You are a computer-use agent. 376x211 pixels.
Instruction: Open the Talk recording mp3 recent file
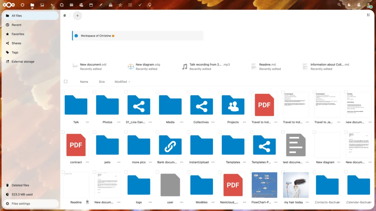(206, 67)
